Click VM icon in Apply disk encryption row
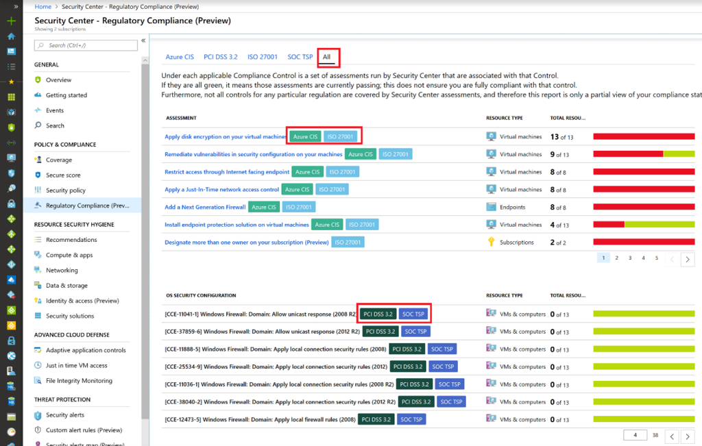This screenshot has width=702, height=446. point(491,136)
